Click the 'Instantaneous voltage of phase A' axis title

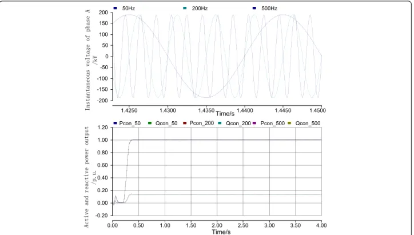tap(87, 60)
